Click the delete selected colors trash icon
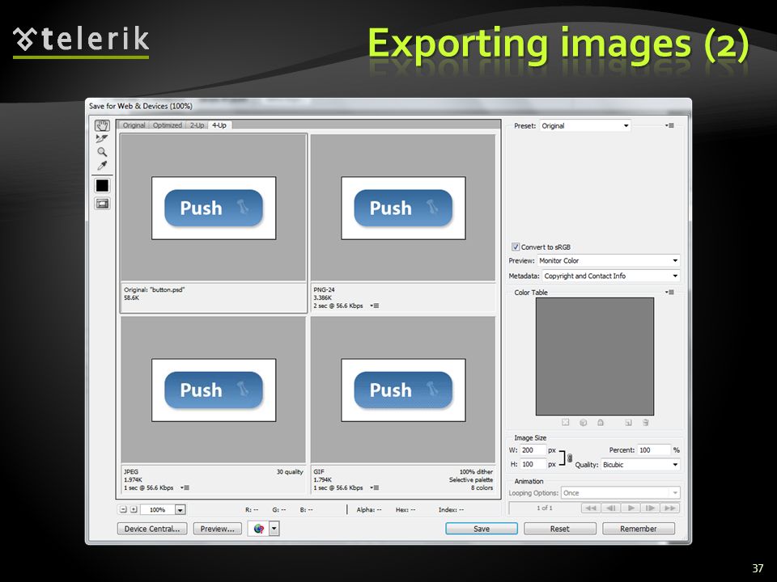Screen dimensions: 777x582 [646, 422]
